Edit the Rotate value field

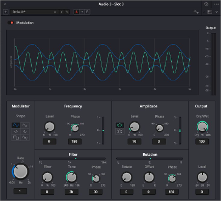coord(127,192)
